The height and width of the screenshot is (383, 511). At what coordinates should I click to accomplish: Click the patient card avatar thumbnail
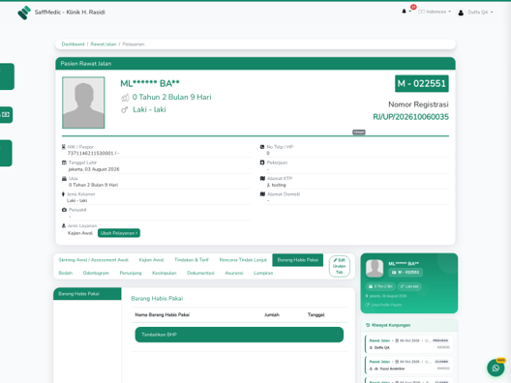point(375,268)
